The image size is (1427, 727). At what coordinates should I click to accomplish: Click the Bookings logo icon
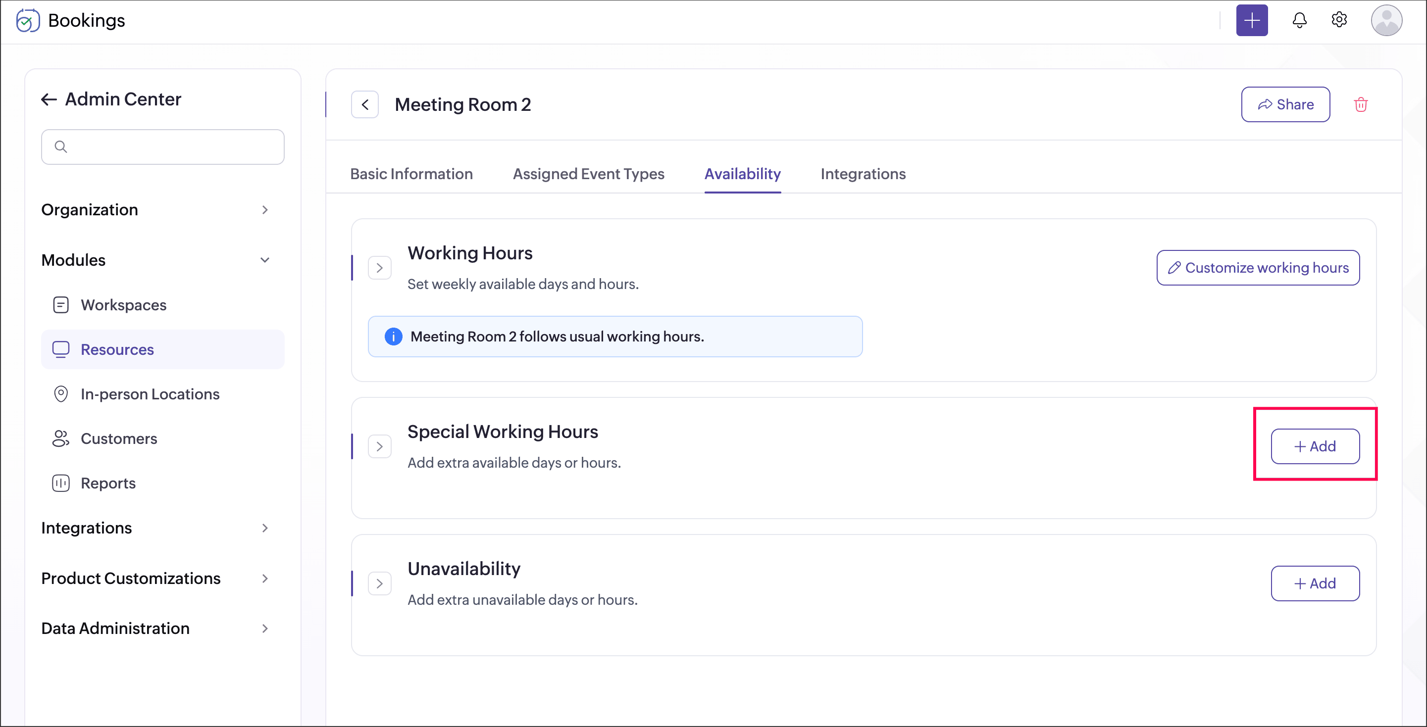click(28, 20)
